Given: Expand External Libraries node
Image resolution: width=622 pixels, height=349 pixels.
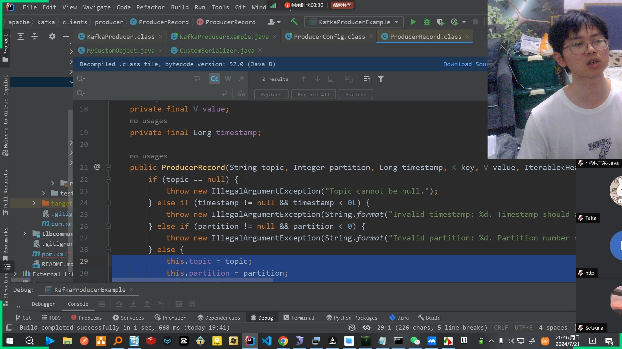Looking at the screenshot, I should [x=15, y=274].
